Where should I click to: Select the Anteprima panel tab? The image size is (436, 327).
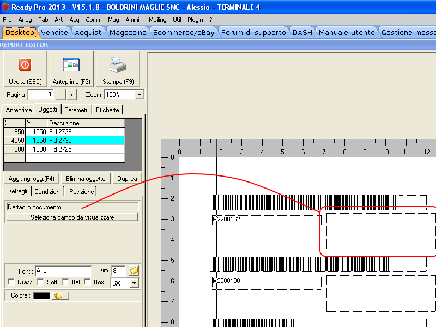coord(19,110)
